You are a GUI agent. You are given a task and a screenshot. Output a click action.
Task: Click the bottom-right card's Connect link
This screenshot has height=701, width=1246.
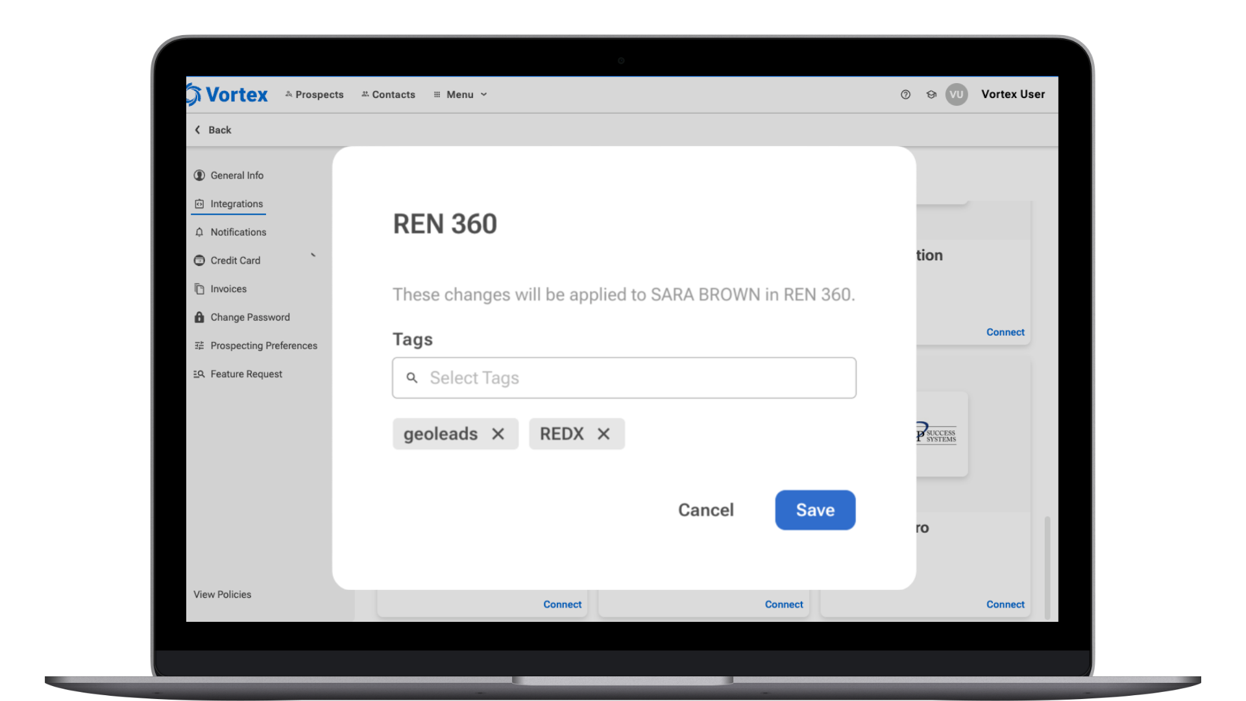coord(1005,604)
